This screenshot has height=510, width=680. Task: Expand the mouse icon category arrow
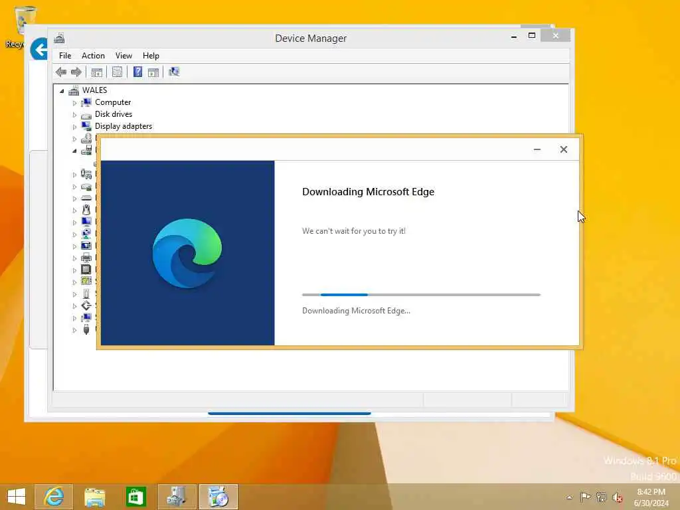click(74, 211)
